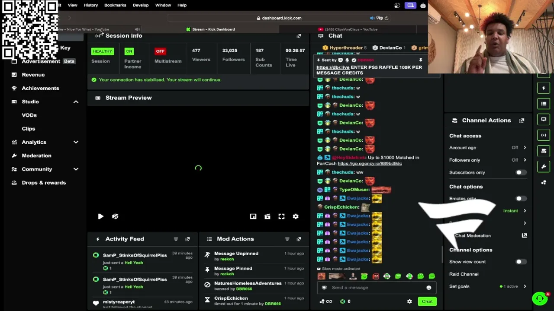Go to Clips under Studio
Viewport: 554px width, 311px height.
click(x=29, y=129)
